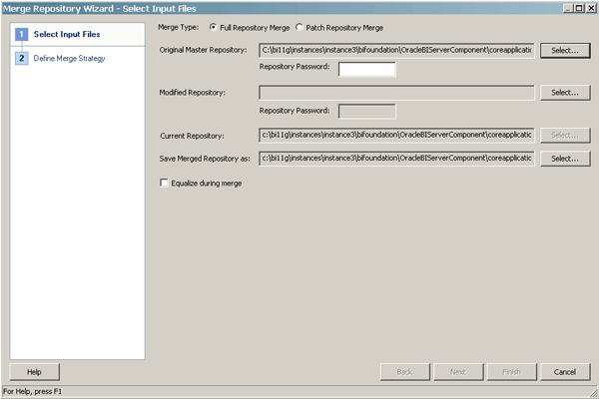Viewport: 599px width, 399px height.
Task: Enable Equalize during merge checkbox
Action: click(165, 183)
